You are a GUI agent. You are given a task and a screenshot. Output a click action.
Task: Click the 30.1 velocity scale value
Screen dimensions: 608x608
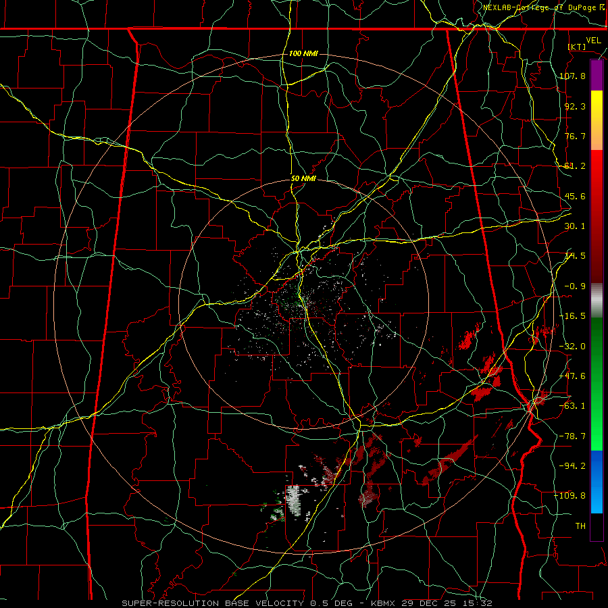click(575, 226)
